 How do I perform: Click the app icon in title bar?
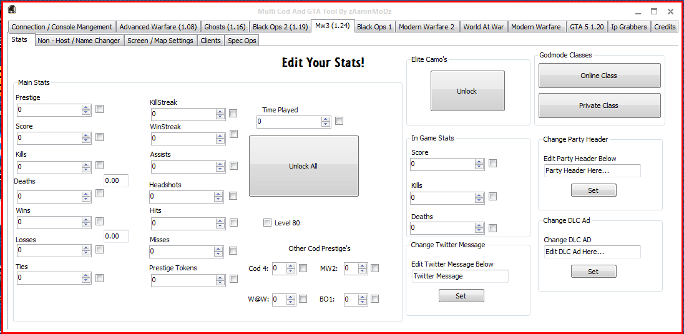pyautogui.click(x=12, y=9)
